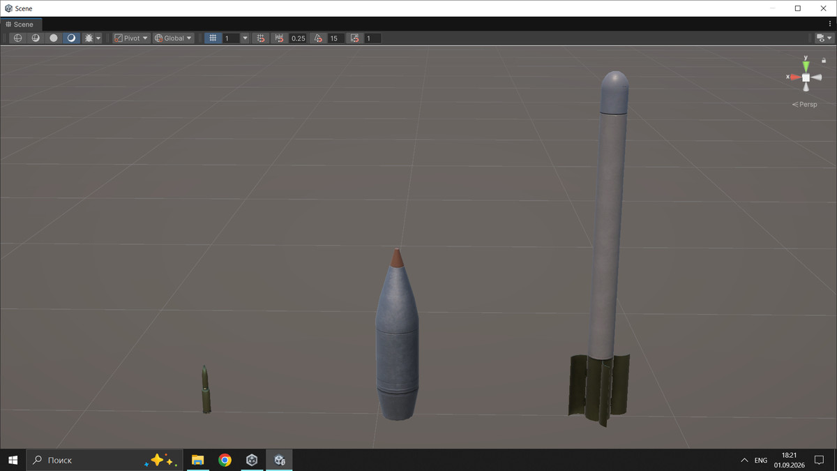
Task: Toggle the grid visibility button
Action: pos(213,38)
